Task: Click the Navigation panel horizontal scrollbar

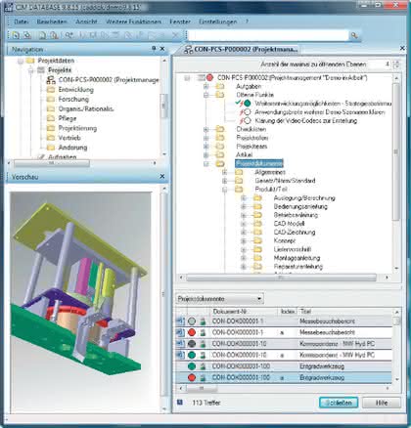Action: click(81, 163)
